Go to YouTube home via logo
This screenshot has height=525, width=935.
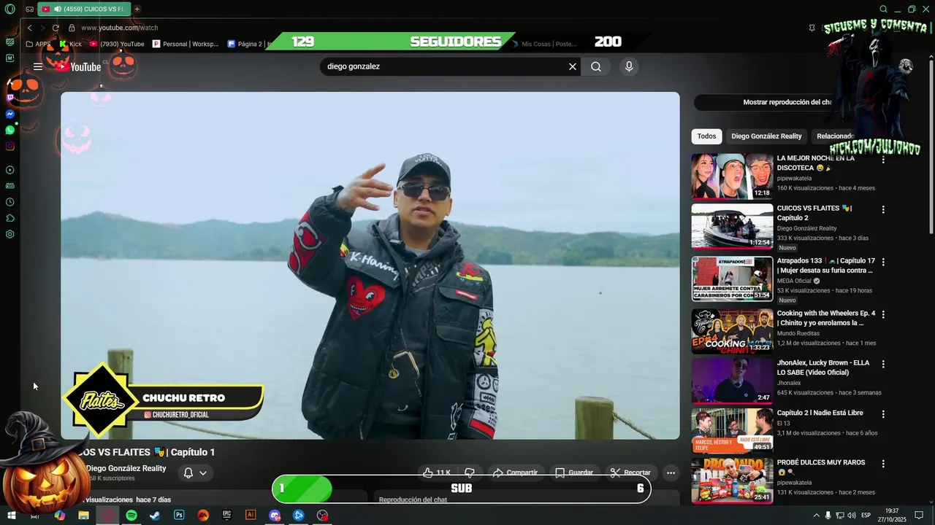point(78,67)
